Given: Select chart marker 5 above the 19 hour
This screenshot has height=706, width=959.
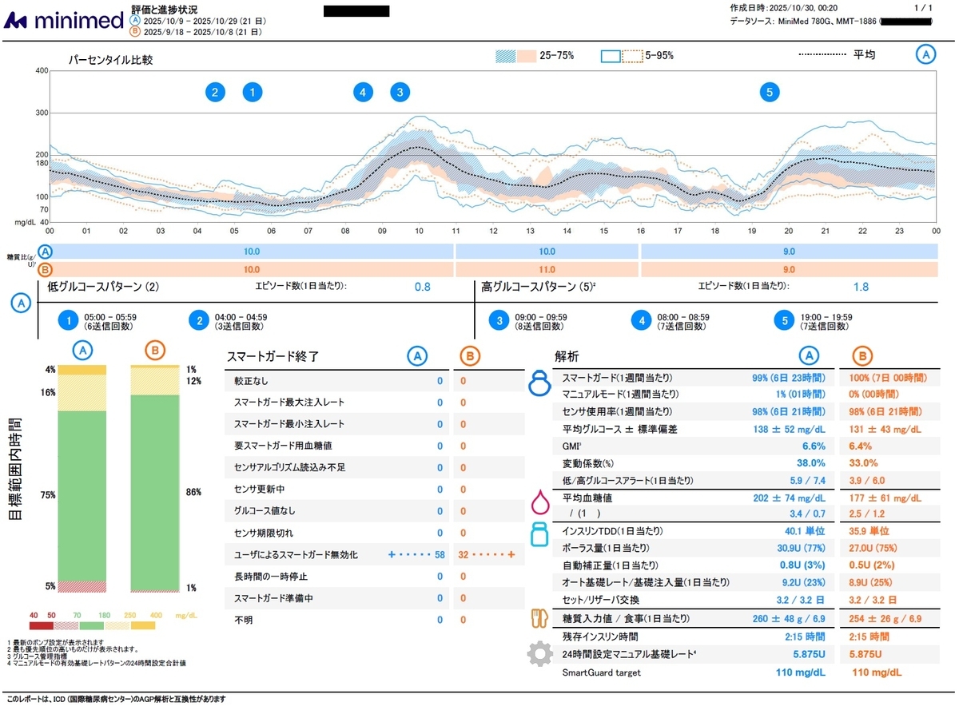Looking at the screenshot, I should tap(770, 92).
